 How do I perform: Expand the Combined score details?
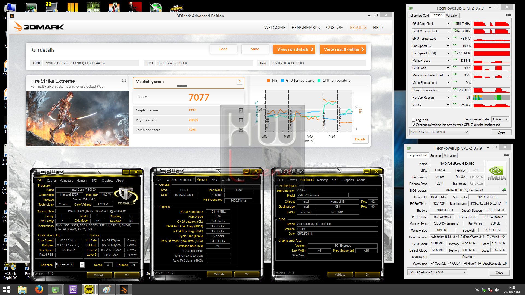coord(241,130)
